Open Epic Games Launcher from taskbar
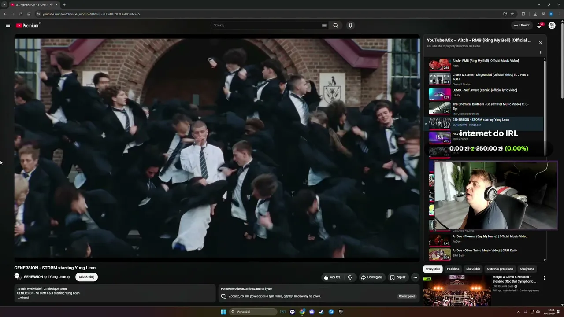 tap(341, 312)
